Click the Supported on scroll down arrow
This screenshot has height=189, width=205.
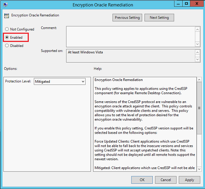pyautogui.click(x=198, y=59)
